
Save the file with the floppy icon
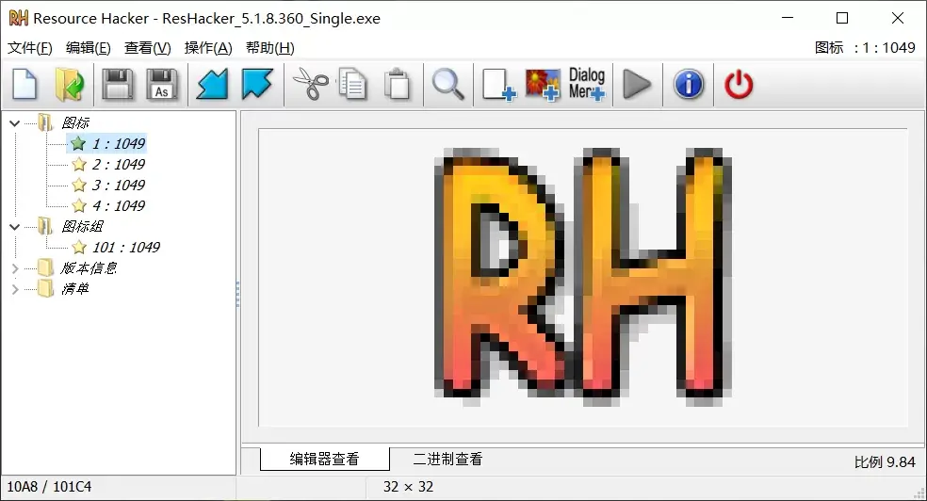click(x=117, y=85)
